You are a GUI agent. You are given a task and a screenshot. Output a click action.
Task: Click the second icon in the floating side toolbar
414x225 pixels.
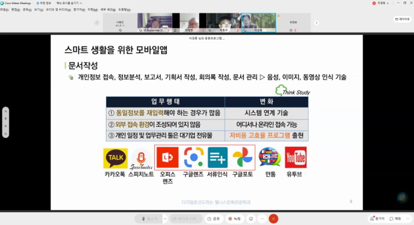pos(5,119)
